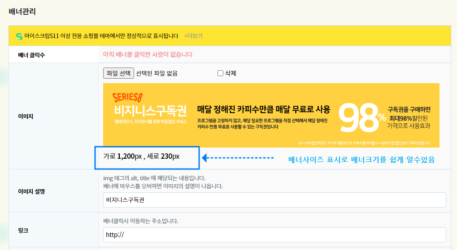Click the red no-clicks message text
Image resolution: width=457 pixels, height=250 pixels.
pyautogui.click(x=148, y=55)
